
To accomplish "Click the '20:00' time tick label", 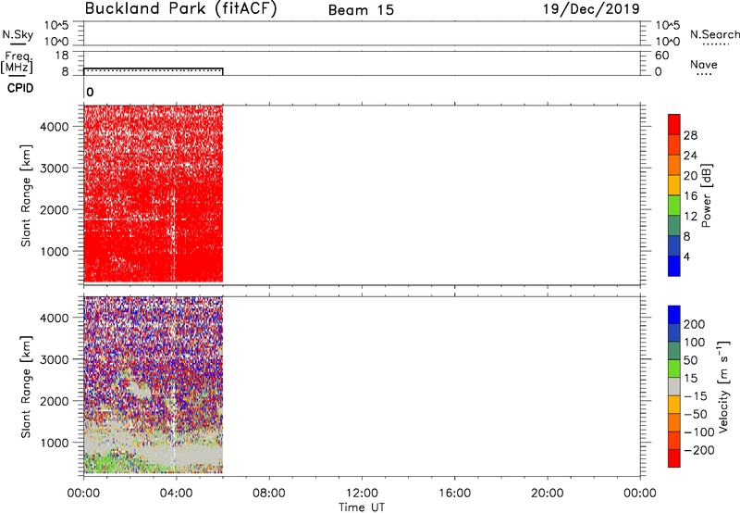I will 547,494.
